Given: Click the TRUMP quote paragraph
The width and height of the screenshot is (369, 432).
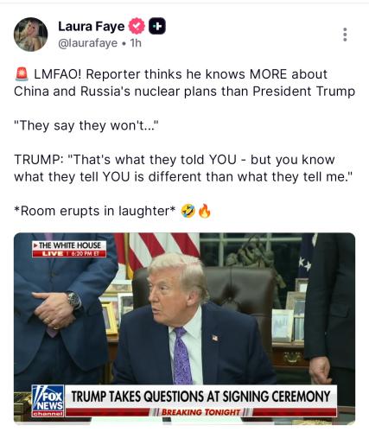Looking at the screenshot, I should 183,168.
